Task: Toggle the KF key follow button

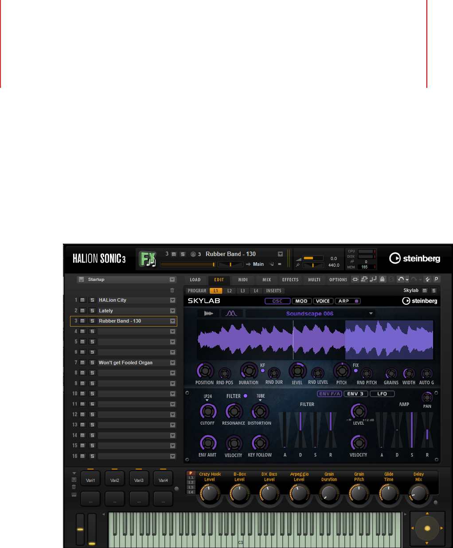Action: [x=262, y=371]
